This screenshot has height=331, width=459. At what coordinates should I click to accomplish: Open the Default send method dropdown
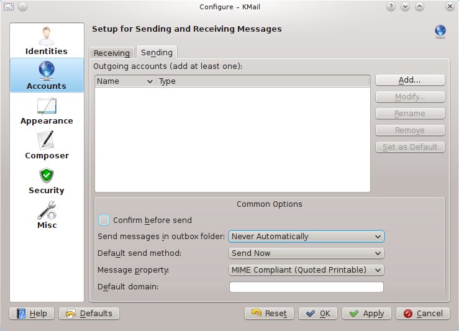coord(306,253)
